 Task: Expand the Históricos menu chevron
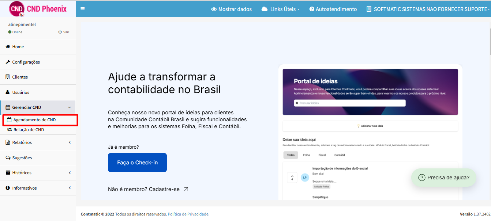pyautogui.click(x=70, y=173)
